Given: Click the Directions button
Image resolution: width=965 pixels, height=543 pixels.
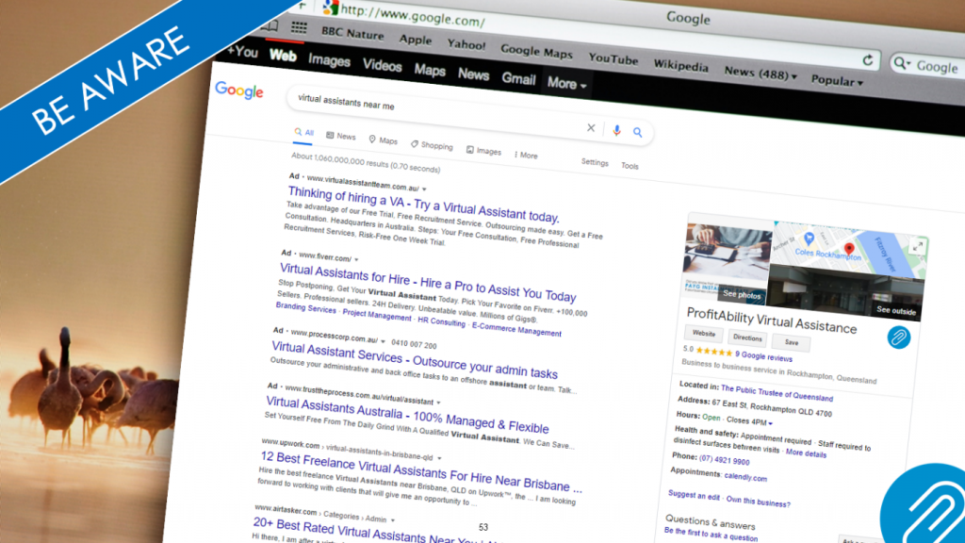Looking at the screenshot, I should [747, 338].
